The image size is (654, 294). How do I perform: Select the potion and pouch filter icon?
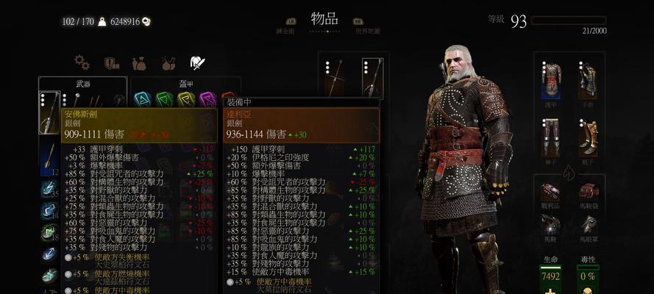(x=139, y=63)
